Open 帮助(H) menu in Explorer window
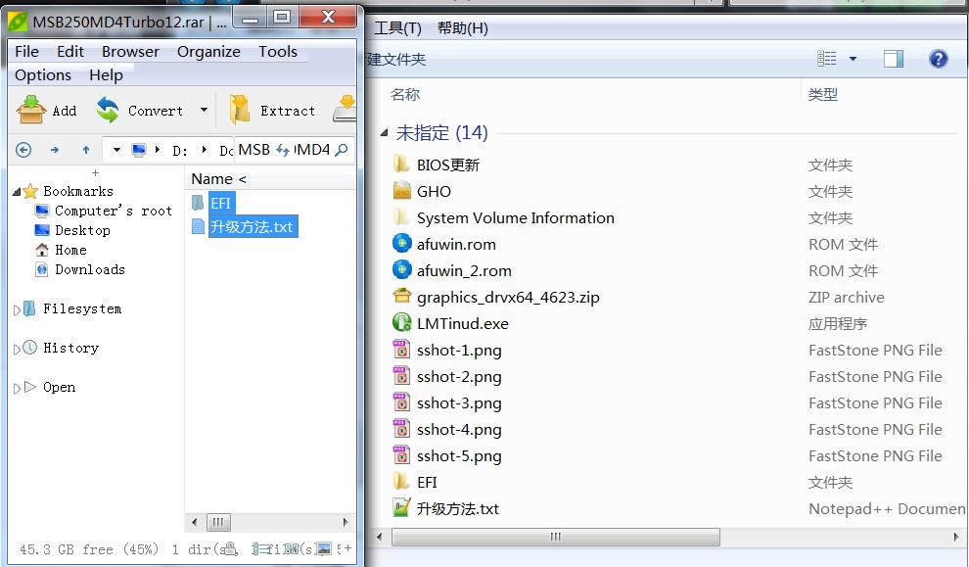This screenshot has width=969, height=567. (462, 27)
